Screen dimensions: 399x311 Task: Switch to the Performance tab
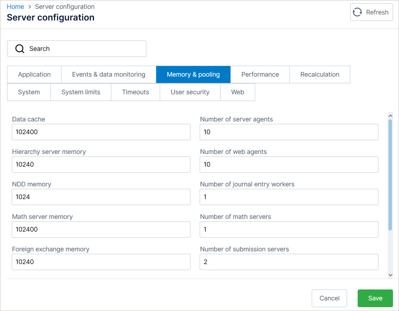point(260,74)
